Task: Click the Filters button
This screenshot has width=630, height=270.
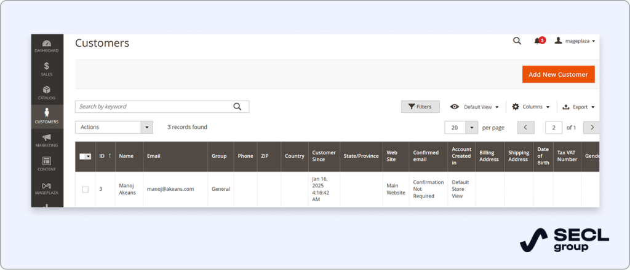Action: click(420, 107)
